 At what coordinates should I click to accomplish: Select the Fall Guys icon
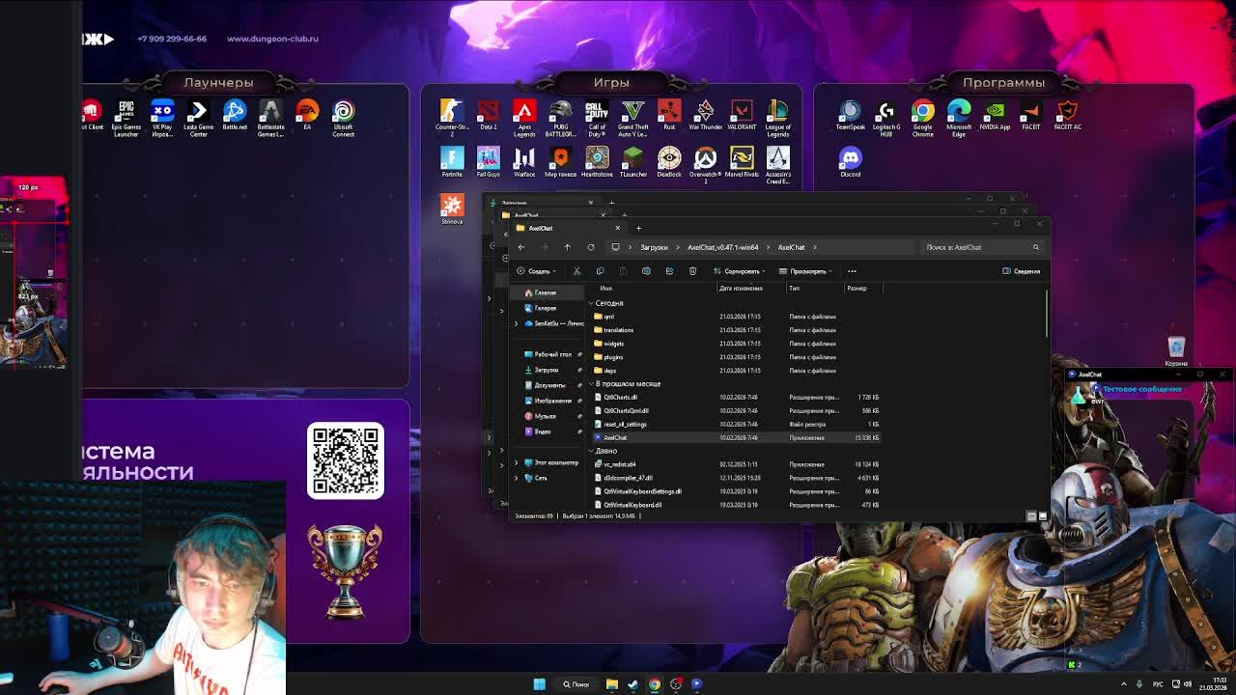(489, 162)
